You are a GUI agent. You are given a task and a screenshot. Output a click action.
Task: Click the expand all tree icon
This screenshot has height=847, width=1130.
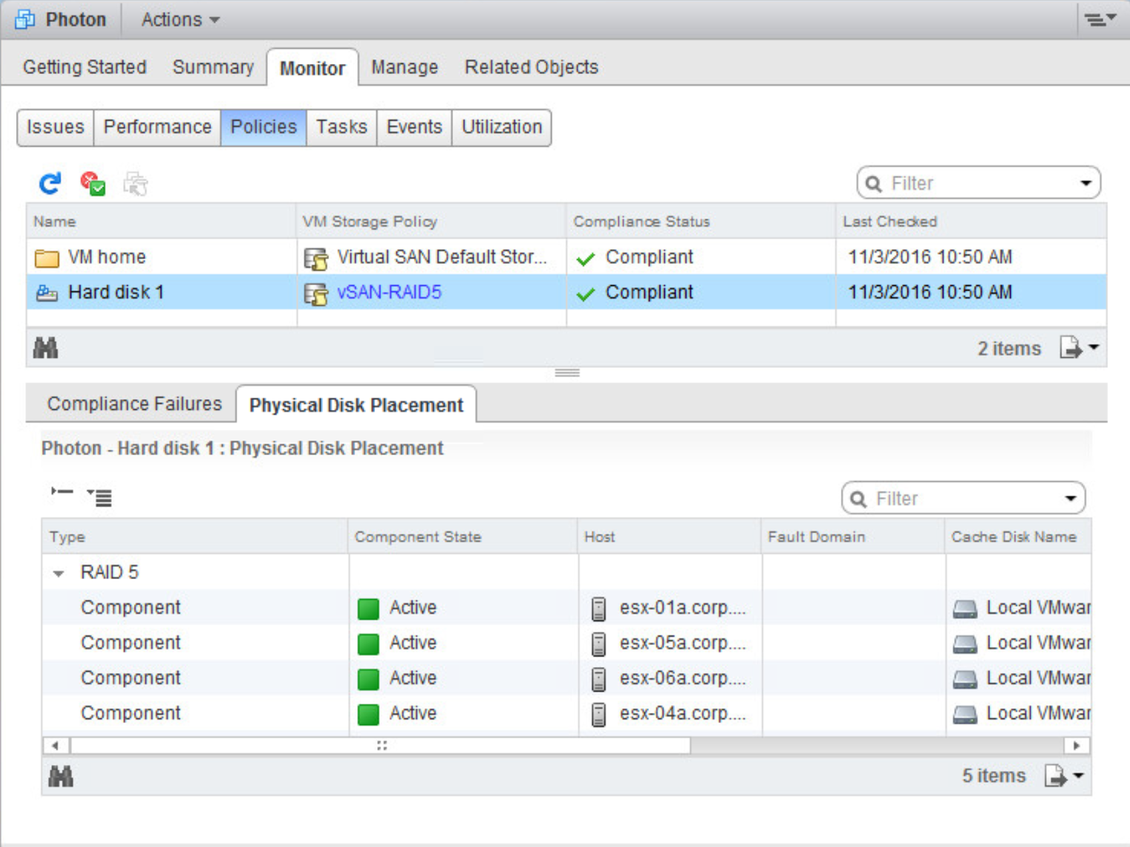[x=100, y=496]
